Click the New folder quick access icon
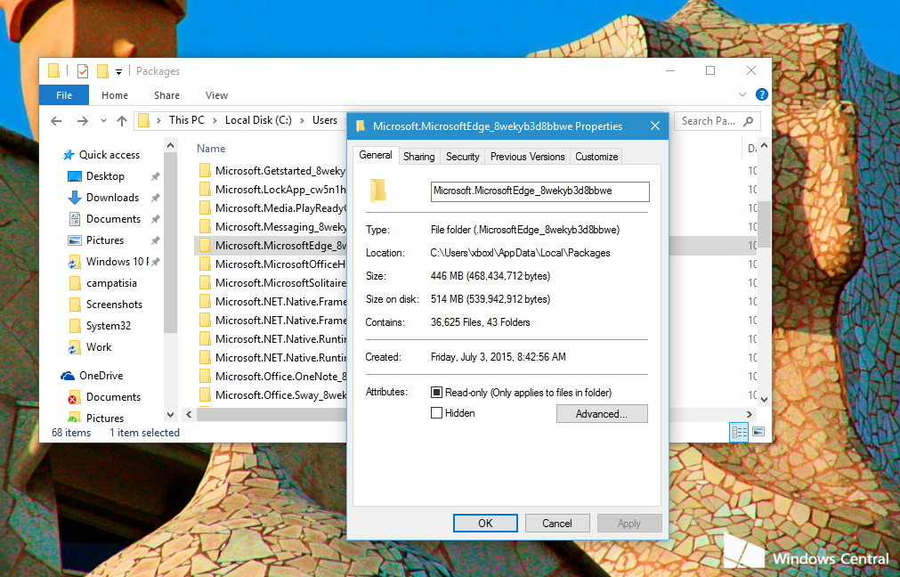This screenshot has width=900, height=577. 102,71
